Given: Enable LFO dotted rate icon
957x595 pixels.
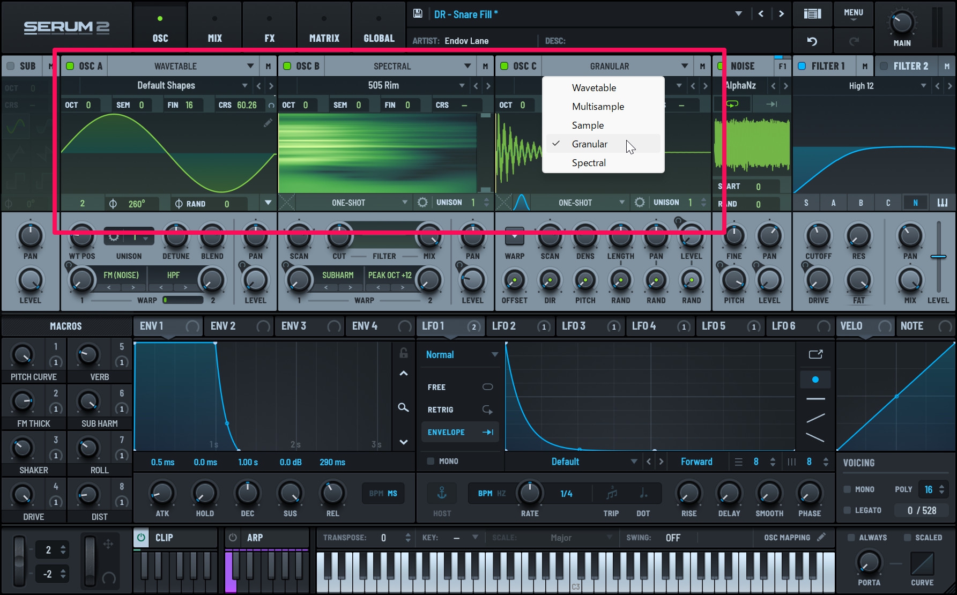Looking at the screenshot, I should coord(643,493).
